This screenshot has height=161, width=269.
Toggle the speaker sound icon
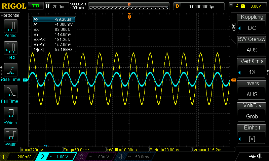point(260,156)
